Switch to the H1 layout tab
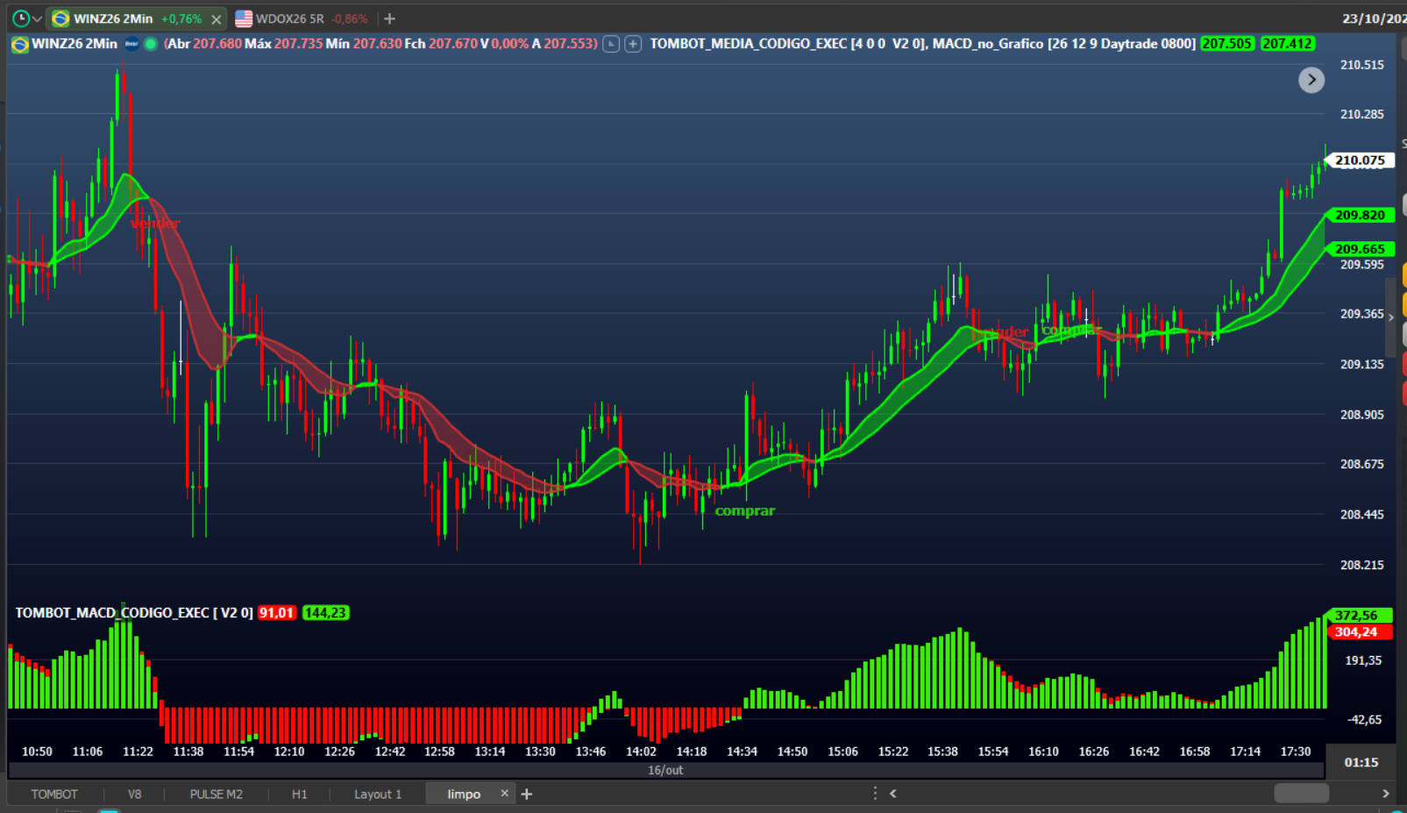Image resolution: width=1407 pixels, height=813 pixels. tap(300, 794)
